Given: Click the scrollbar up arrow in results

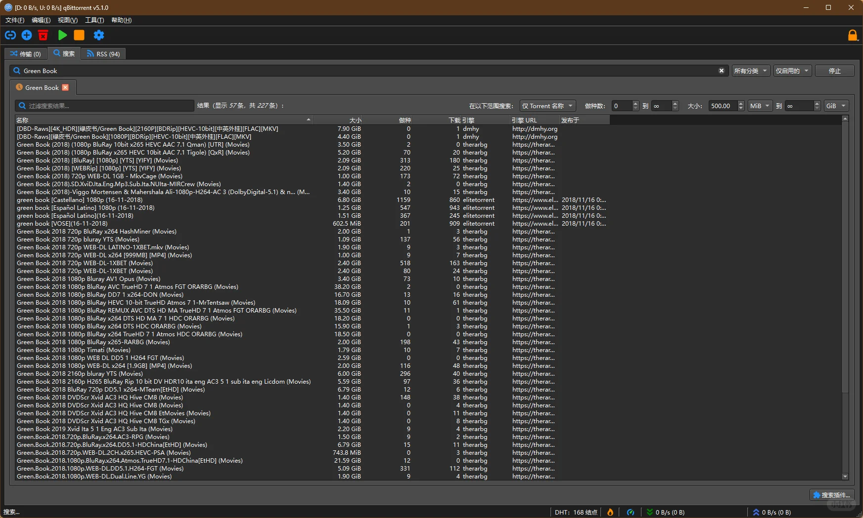Looking at the screenshot, I should pos(845,119).
